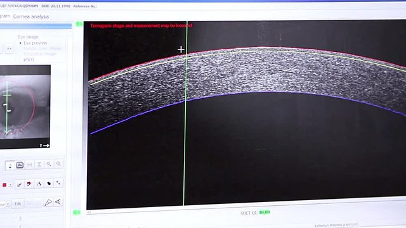Click the scrollbar left arrow below tomogram
The height and width of the screenshot is (228, 406).
coord(89,213)
